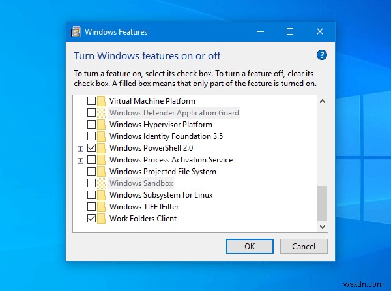Confirm changes with the OK button

click(250, 247)
